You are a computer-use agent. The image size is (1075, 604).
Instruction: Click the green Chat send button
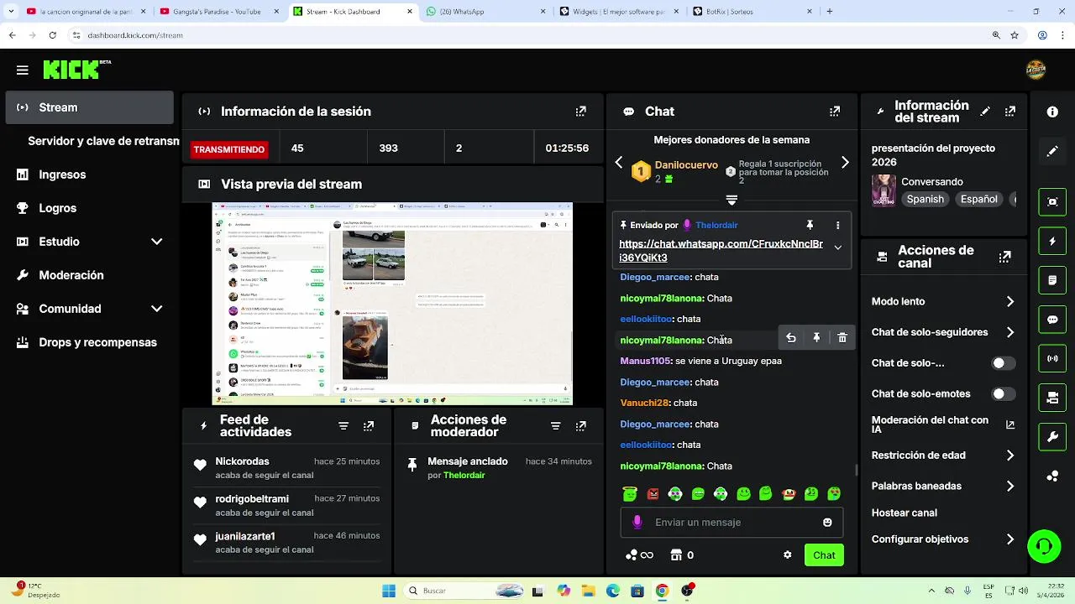coord(824,555)
